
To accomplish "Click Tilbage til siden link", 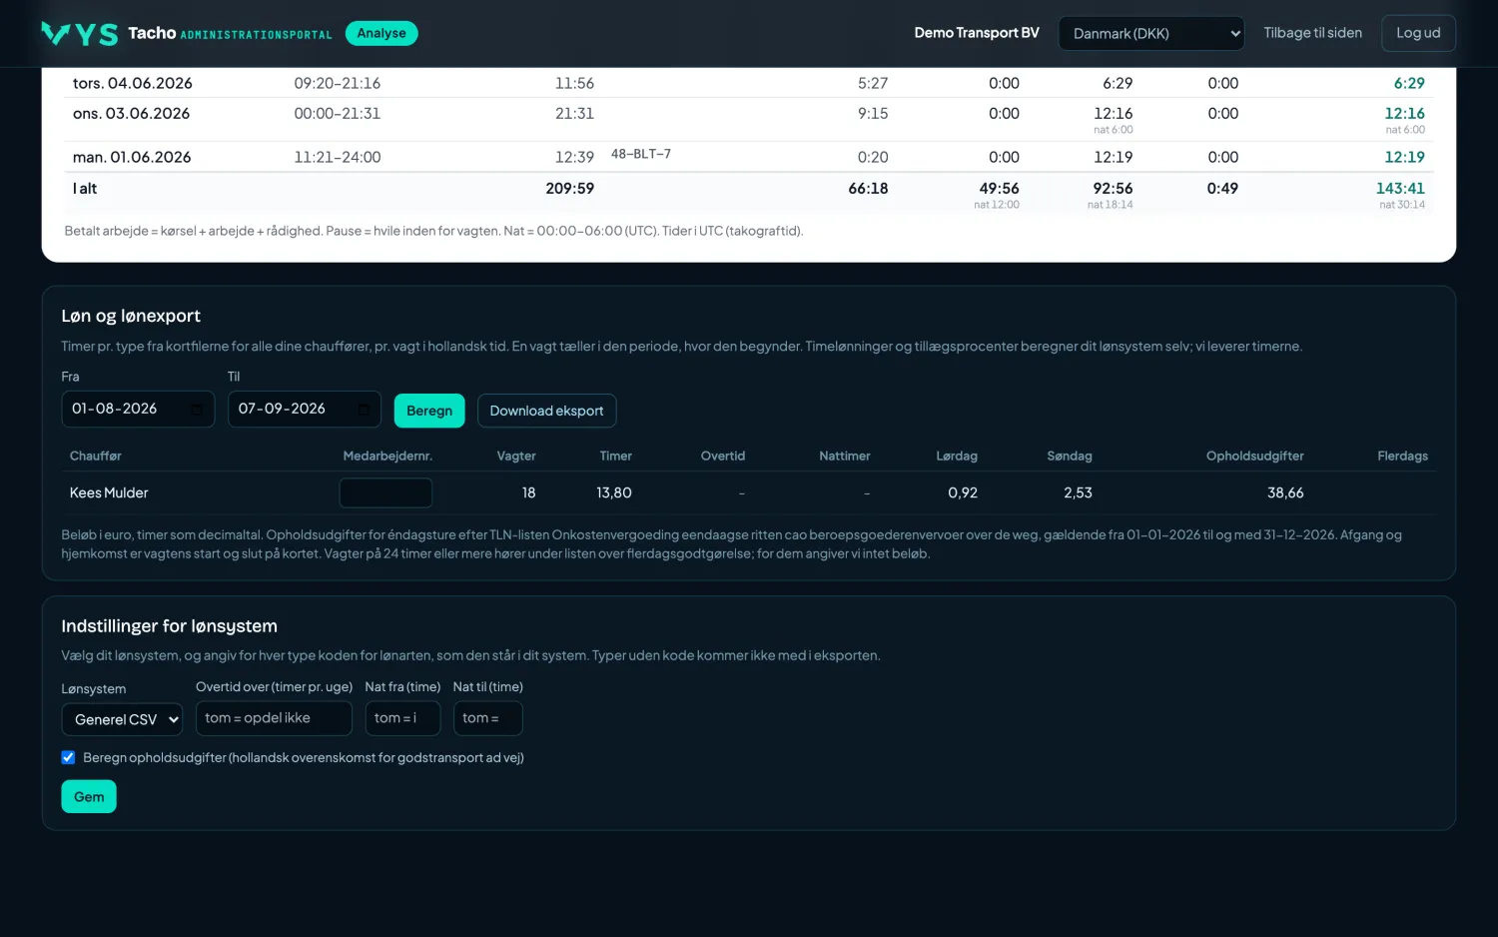I will pyautogui.click(x=1312, y=33).
